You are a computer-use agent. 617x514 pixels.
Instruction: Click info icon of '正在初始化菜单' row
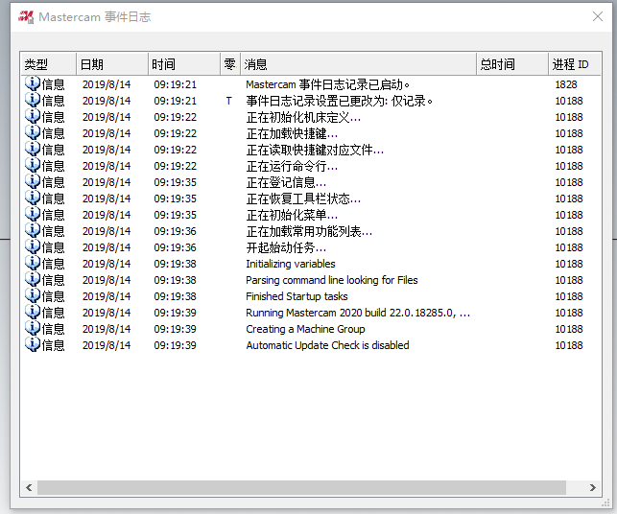[33, 215]
